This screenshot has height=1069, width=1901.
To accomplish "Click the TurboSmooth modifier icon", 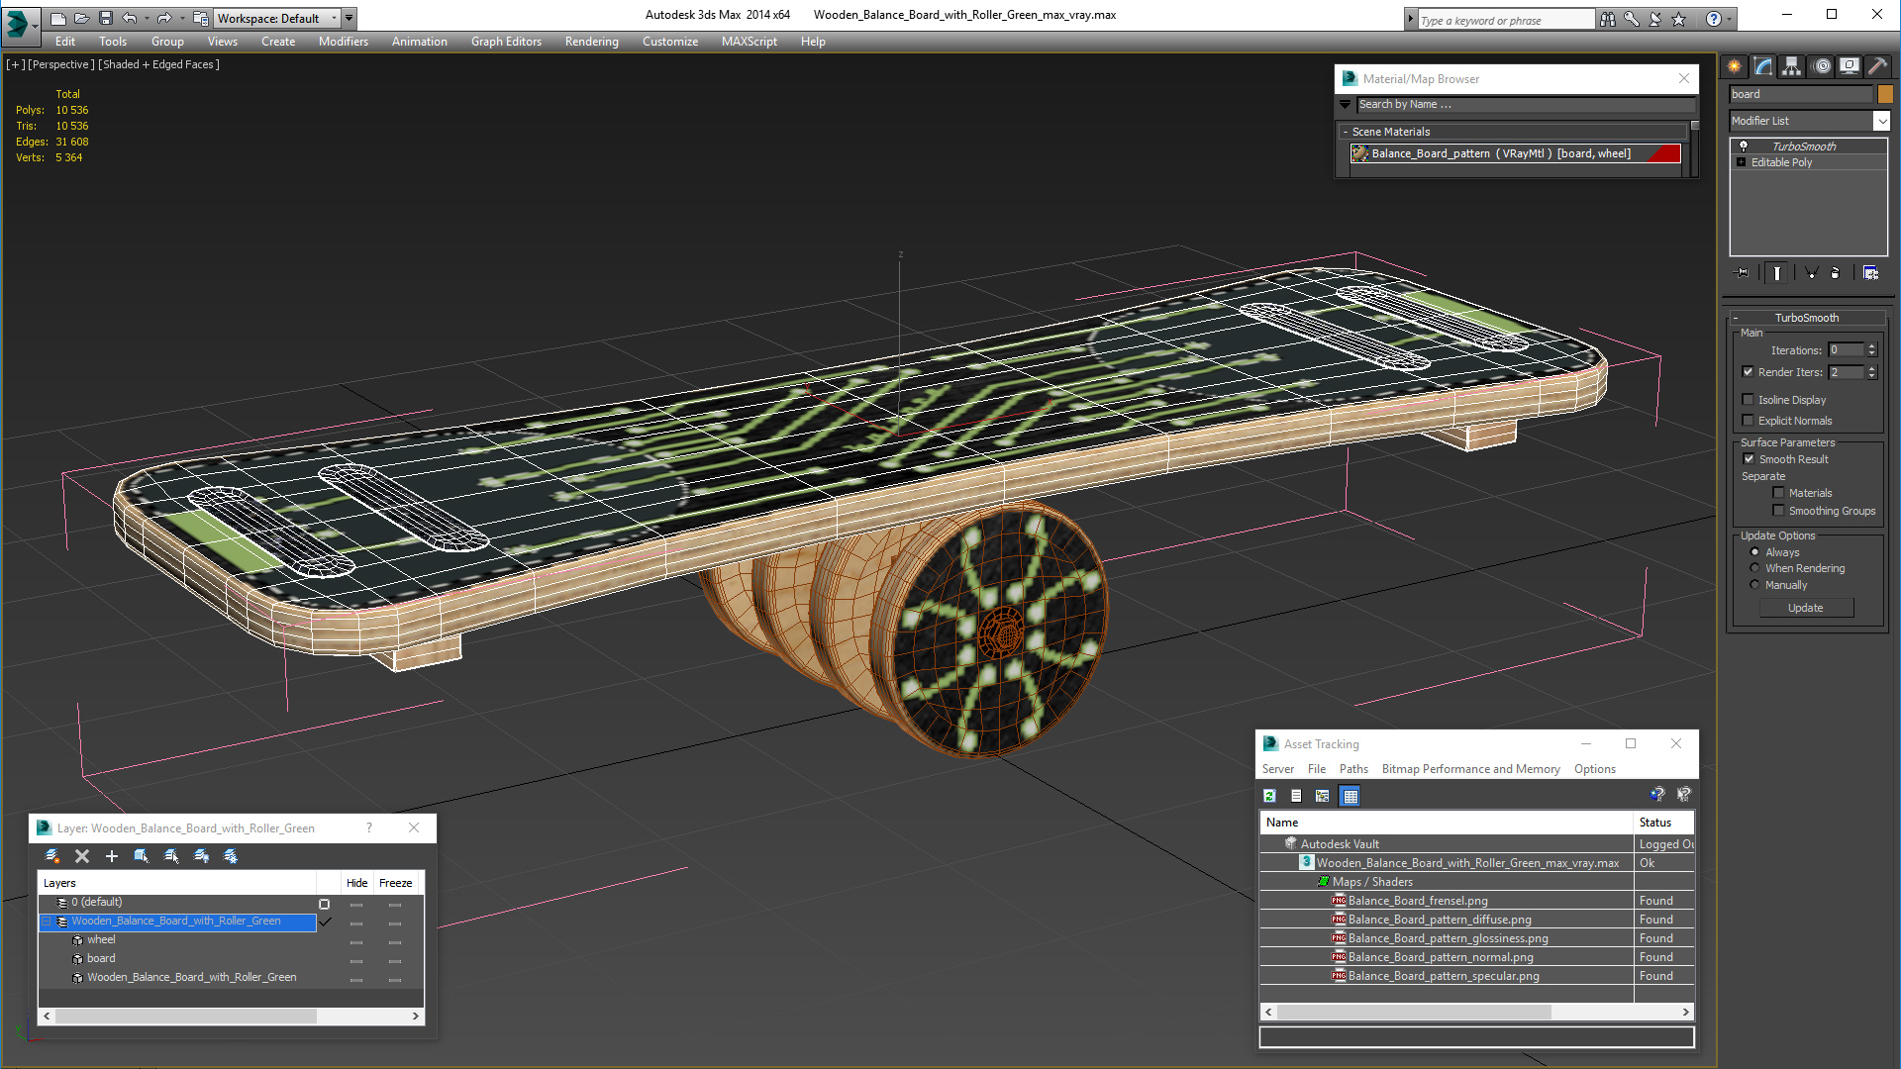I will (1746, 145).
